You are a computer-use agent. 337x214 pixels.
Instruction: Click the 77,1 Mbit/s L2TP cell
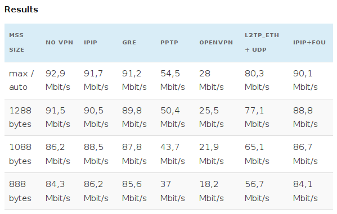[x=257, y=117]
